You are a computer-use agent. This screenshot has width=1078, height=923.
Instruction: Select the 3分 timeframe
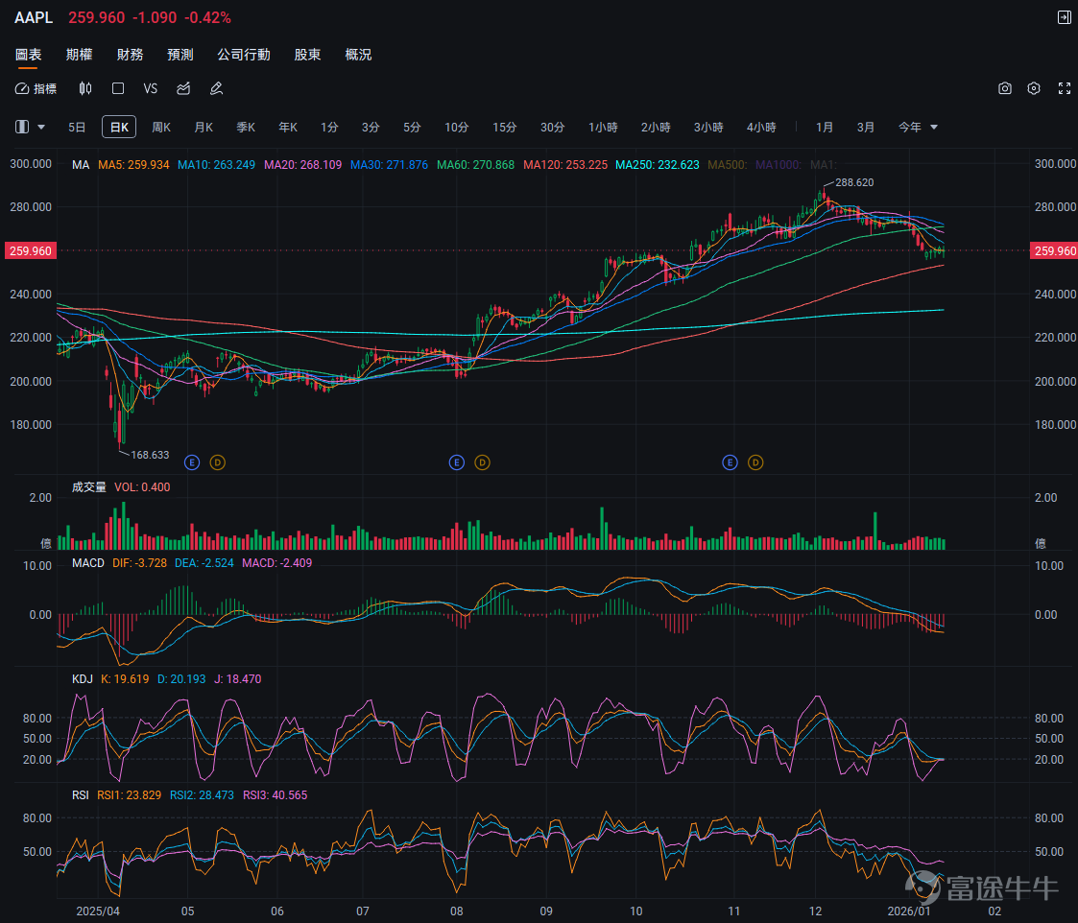point(371,128)
